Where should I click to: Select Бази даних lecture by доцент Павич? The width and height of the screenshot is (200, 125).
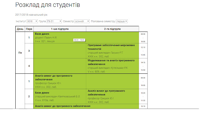pyautogui.click(x=86, y=37)
